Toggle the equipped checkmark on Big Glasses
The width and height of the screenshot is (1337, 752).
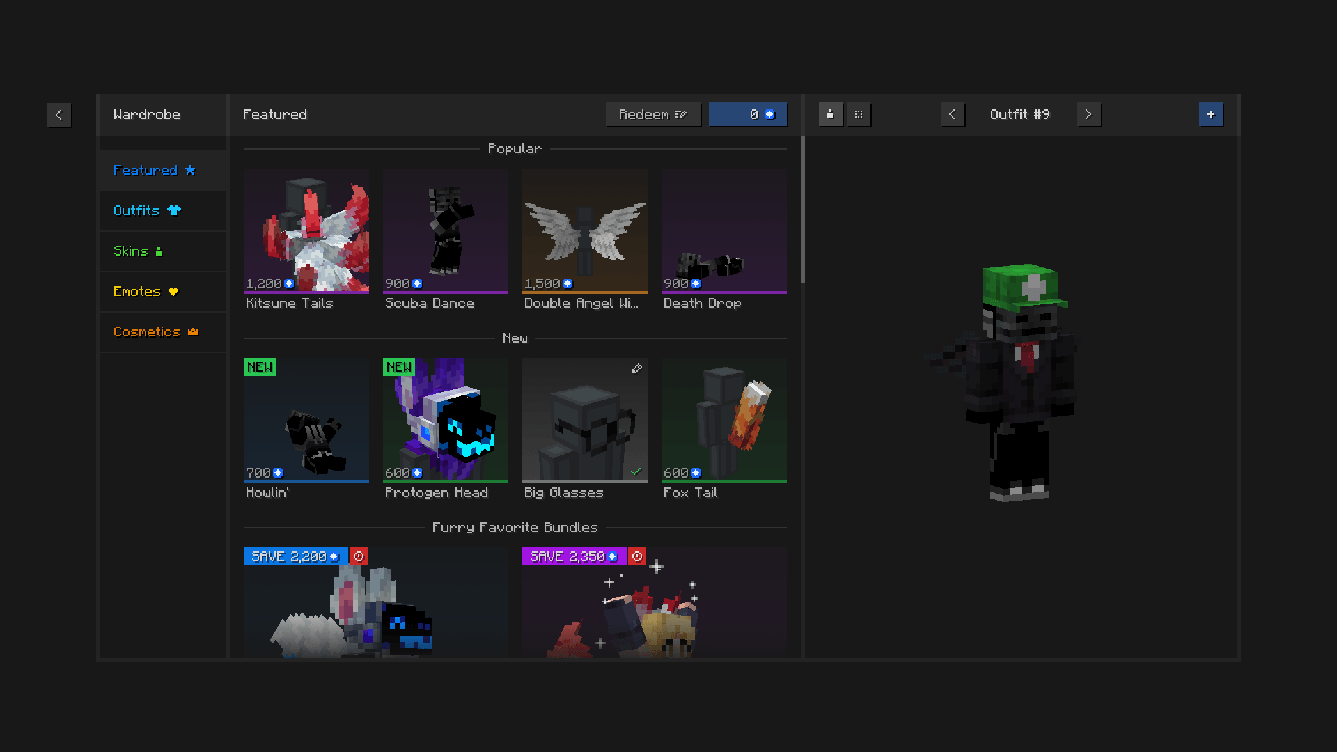pos(636,471)
